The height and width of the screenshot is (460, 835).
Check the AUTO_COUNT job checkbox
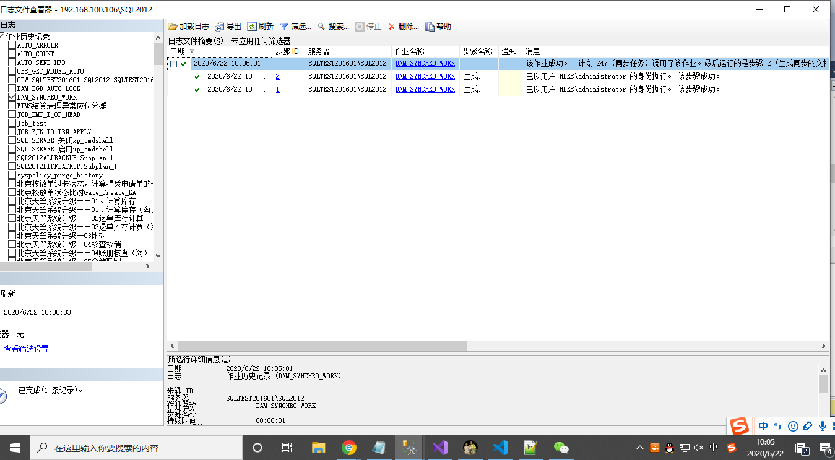pyautogui.click(x=12, y=54)
